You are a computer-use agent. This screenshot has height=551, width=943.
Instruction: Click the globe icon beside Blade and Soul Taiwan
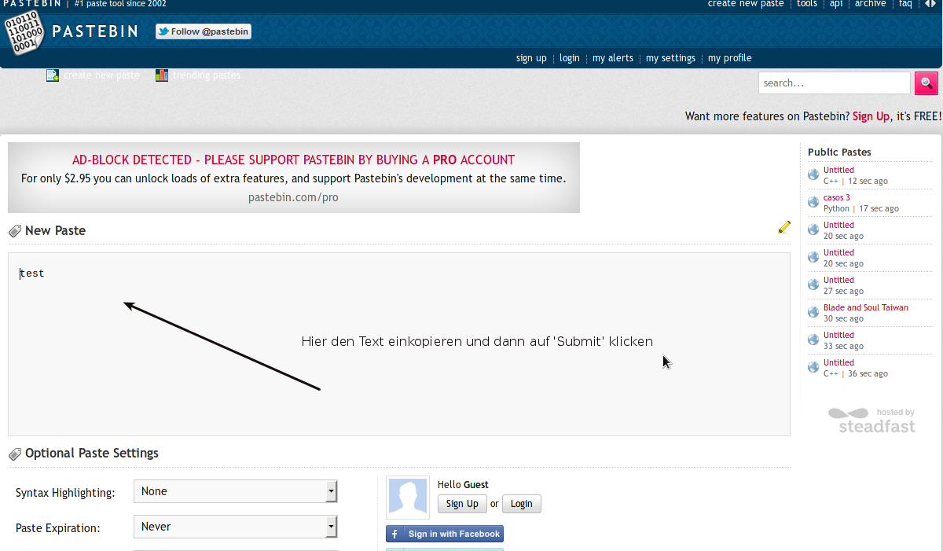click(813, 312)
